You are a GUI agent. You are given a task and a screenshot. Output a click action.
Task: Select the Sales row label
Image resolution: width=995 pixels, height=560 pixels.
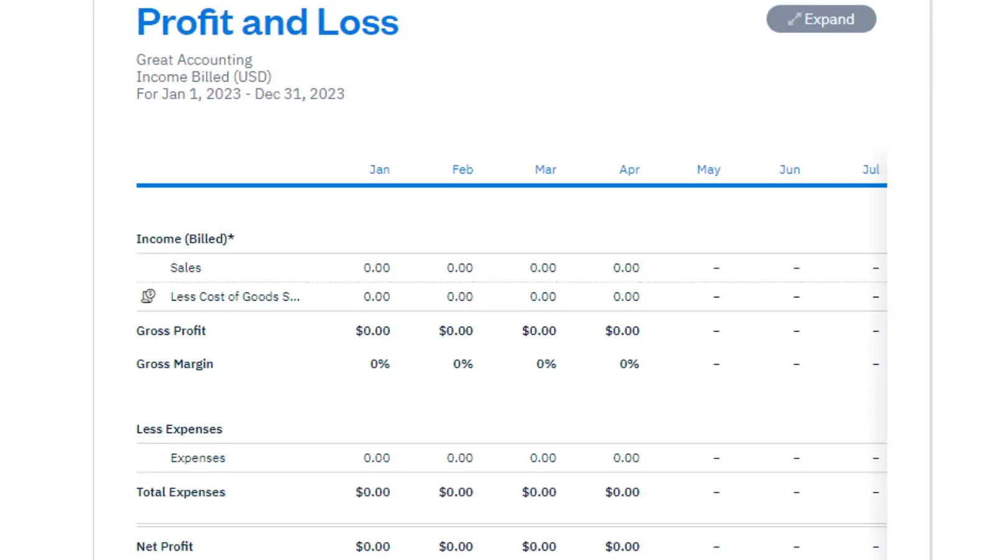click(x=185, y=268)
